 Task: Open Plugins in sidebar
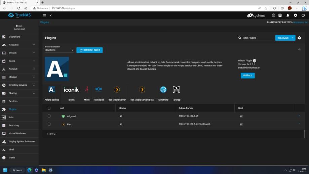tap(19, 109)
